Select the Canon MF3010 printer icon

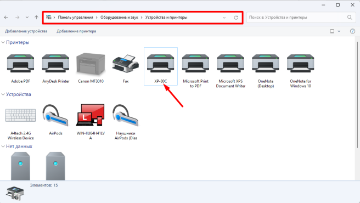coord(91,64)
